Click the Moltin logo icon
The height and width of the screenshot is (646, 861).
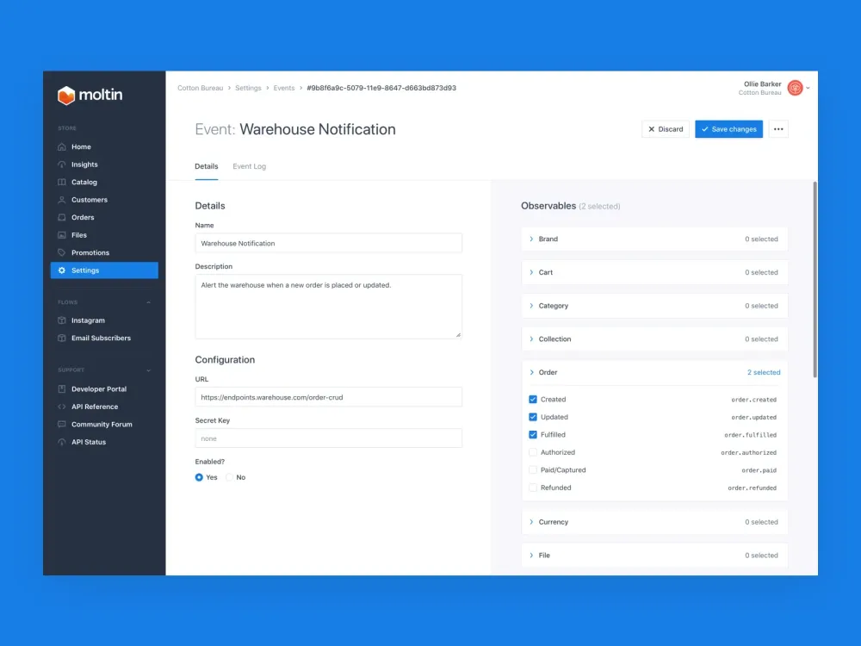(66, 96)
